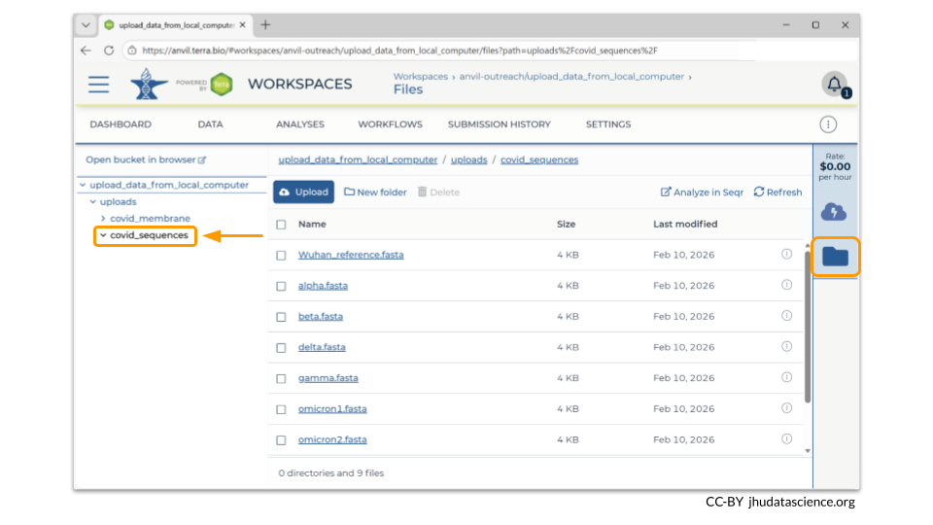Check the Wuhan_reference.fasta checkbox
The image size is (933, 525).
281,256
